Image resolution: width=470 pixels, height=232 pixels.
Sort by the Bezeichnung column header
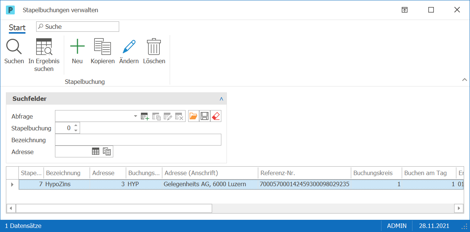pos(67,173)
